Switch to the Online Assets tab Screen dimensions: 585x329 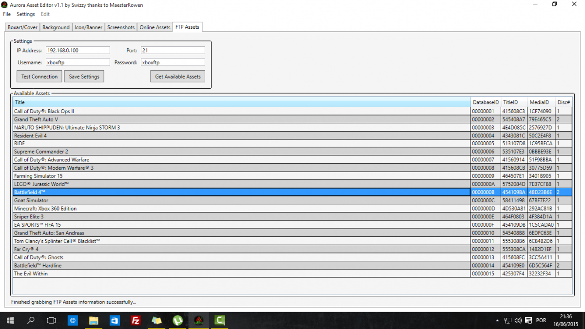point(155,27)
